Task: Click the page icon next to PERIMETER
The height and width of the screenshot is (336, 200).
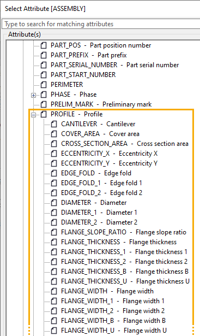Action: point(44,85)
